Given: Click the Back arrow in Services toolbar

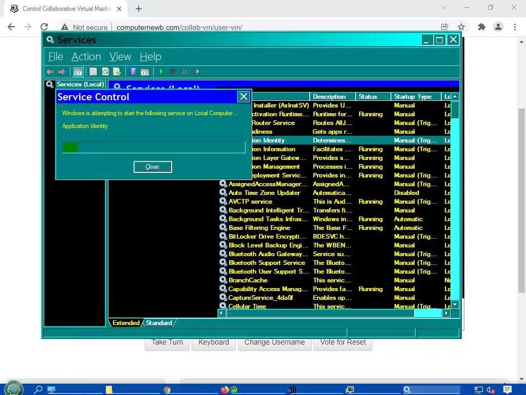Looking at the screenshot, I should 50,71.
